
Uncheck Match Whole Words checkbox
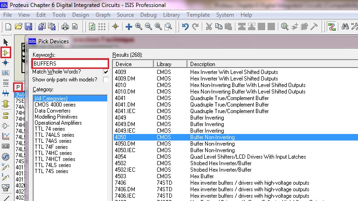pyautogui.click(x=106, y=72)
